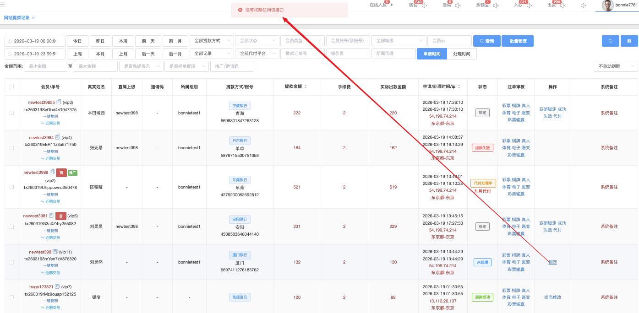
Task: Open the grid layout icon button
Action: click(629, 41)
